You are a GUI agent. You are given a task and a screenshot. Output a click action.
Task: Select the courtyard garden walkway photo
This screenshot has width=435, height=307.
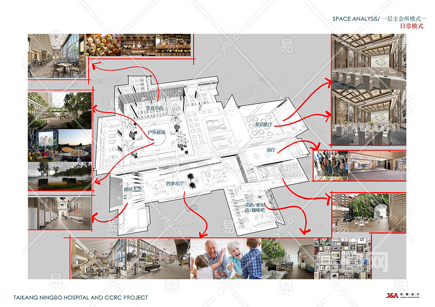[59, 111]
